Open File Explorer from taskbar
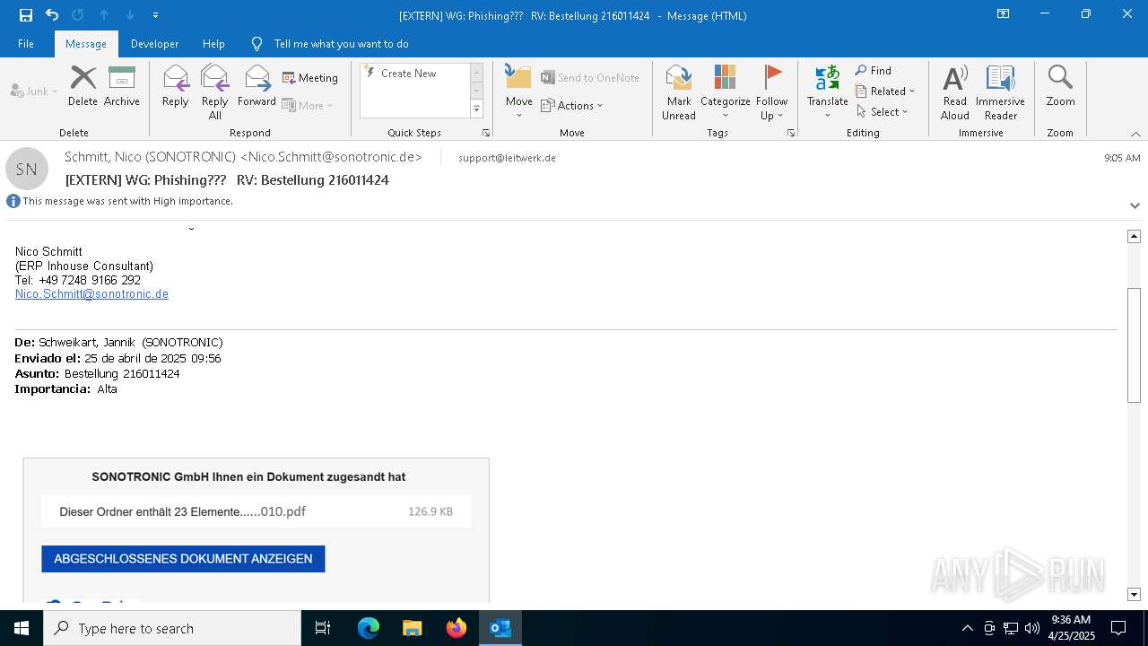The width and height of the screenshot is (1148, 646). 412,628
